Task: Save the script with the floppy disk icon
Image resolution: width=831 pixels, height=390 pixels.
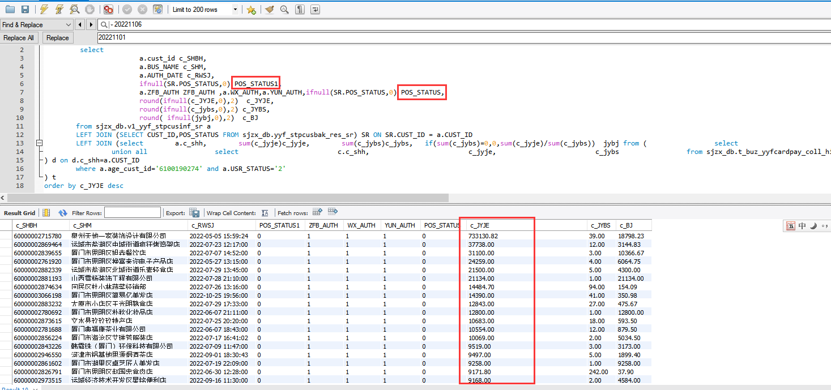Action: [x=25, y=10]
